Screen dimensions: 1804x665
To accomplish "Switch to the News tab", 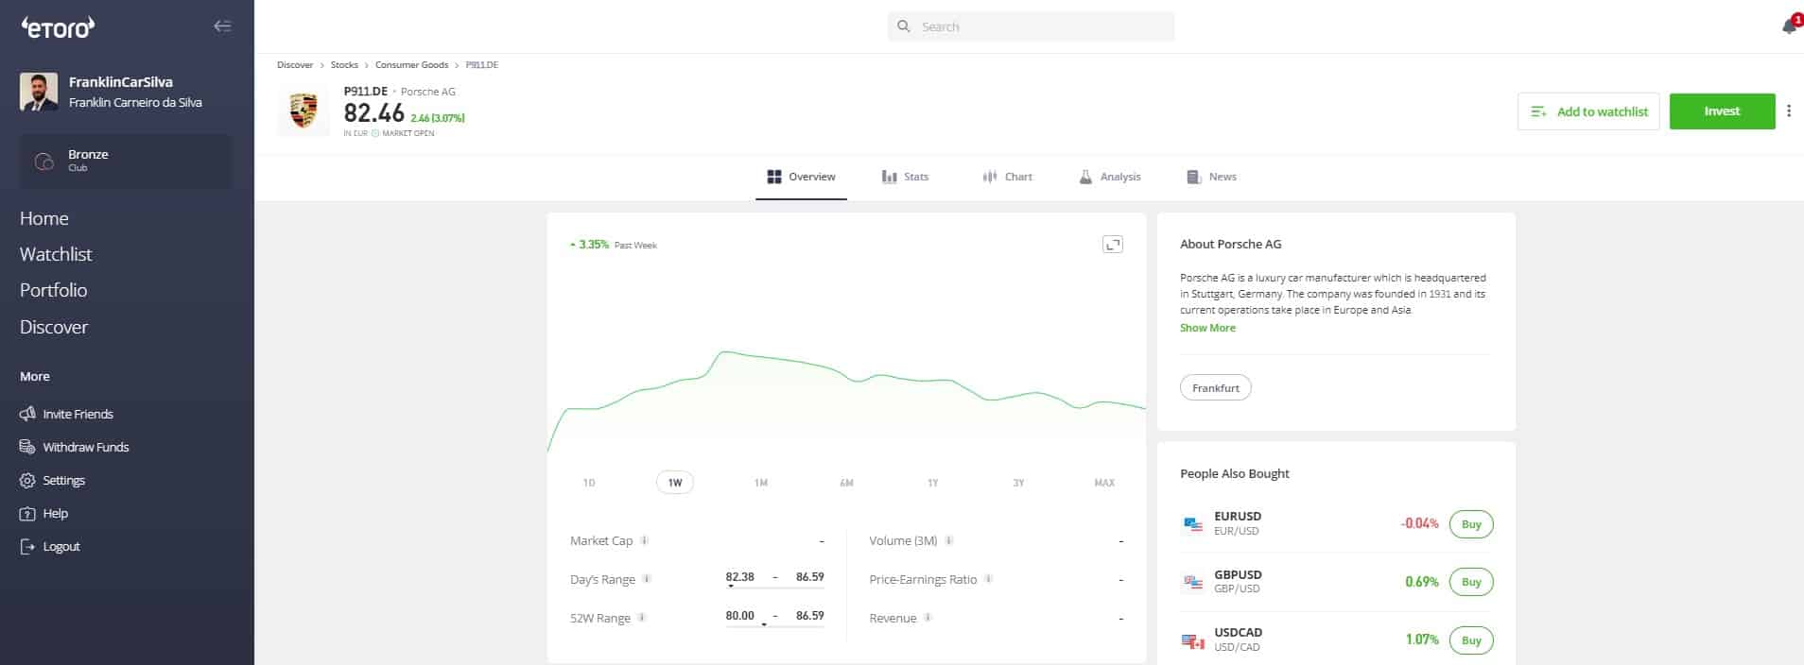I will (1211, 177).
